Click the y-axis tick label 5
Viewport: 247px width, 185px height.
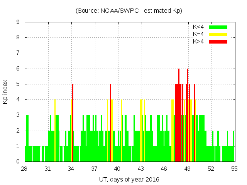(x=18, y=84)
